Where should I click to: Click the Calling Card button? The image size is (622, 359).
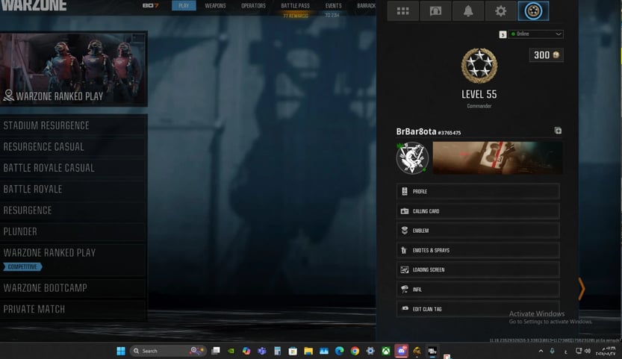[x=478, y=211]
